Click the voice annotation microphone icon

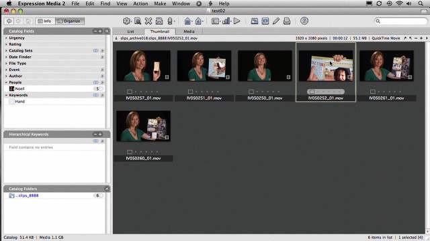[170, 21]
